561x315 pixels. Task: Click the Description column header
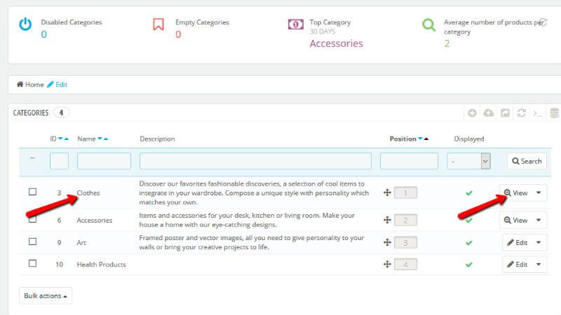tap(157, 139)
